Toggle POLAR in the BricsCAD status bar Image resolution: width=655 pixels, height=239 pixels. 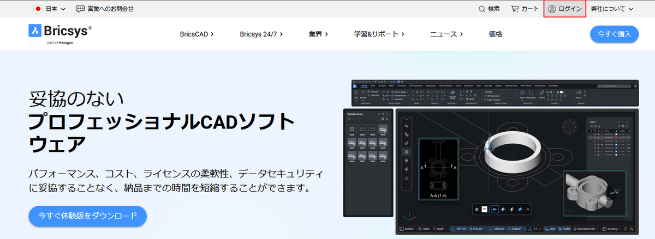pyautogui.click(x=477, y=229)
